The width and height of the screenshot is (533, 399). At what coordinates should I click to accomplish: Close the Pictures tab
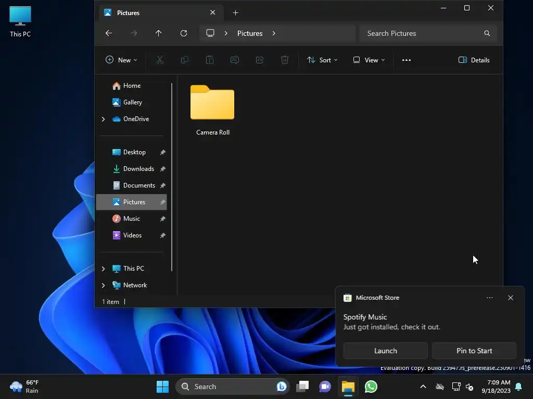212,12
